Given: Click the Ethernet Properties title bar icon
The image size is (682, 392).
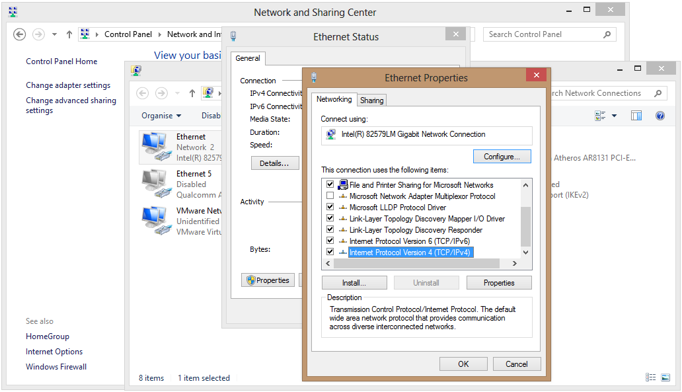Looking at the screenshot, I should (x=314, y=78).
